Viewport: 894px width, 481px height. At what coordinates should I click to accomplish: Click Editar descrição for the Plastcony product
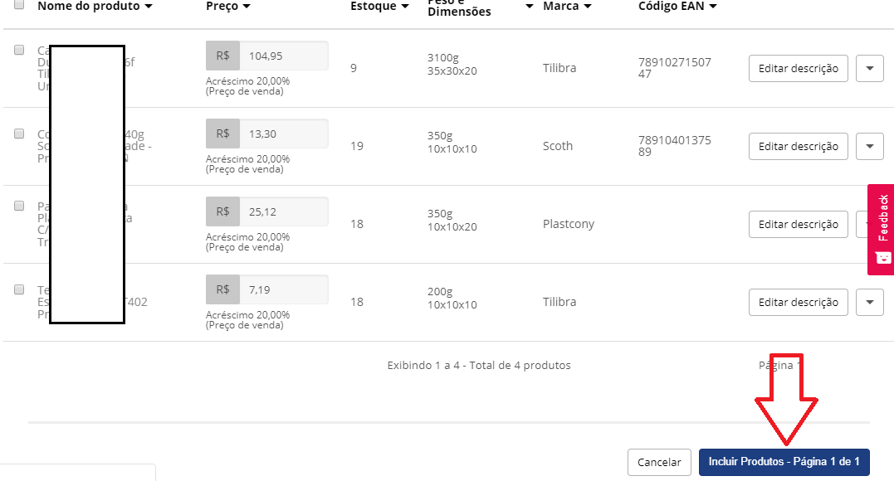coord(798,224)
